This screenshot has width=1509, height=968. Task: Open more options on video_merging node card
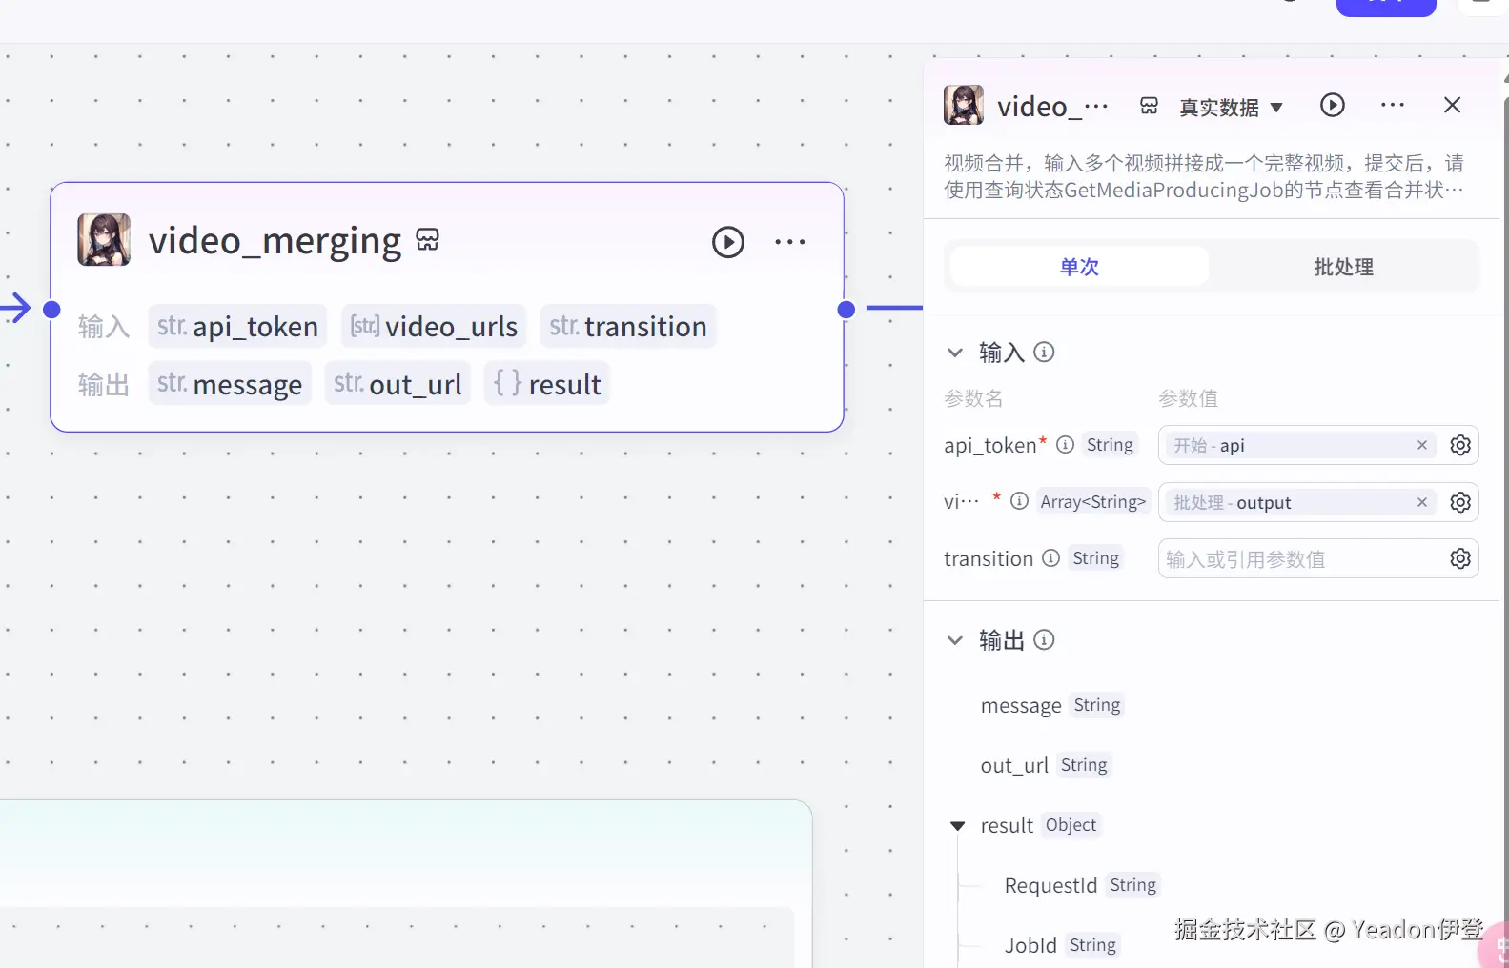click(x=790, y=242)
